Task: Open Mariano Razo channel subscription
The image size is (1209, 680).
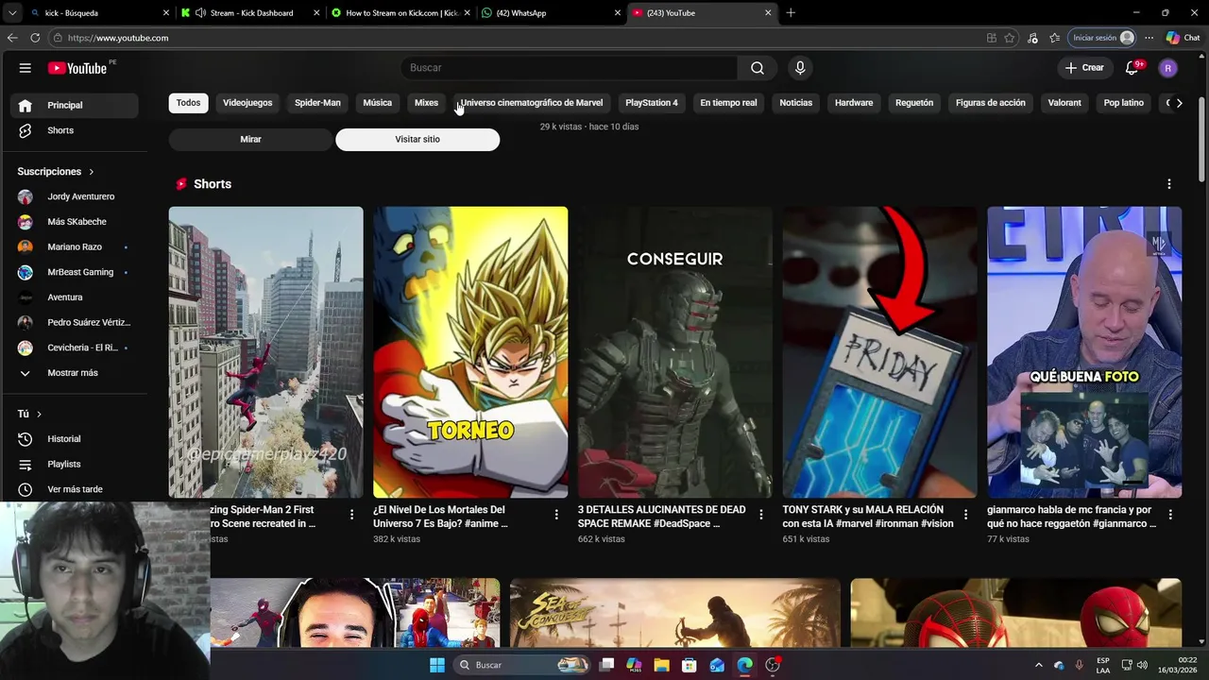Action: [74, 247]
